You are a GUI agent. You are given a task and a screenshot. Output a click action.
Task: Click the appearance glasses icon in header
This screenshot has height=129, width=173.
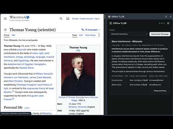click(68, 19)
